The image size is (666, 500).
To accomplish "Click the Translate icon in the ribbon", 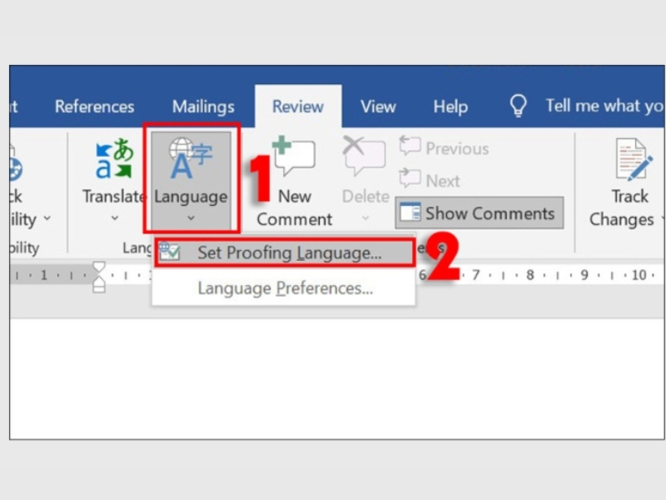I will pos(114,159).
